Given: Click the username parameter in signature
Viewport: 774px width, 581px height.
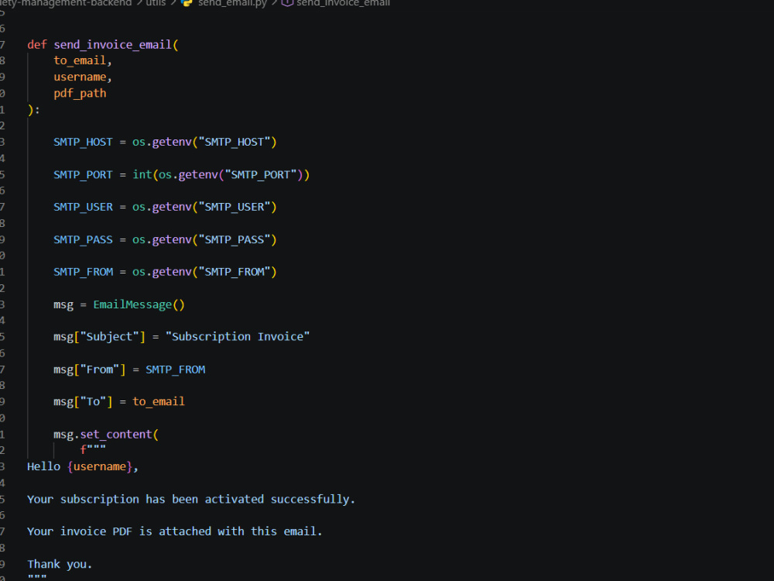Looking at the screenshot, I should click(80, 77).
